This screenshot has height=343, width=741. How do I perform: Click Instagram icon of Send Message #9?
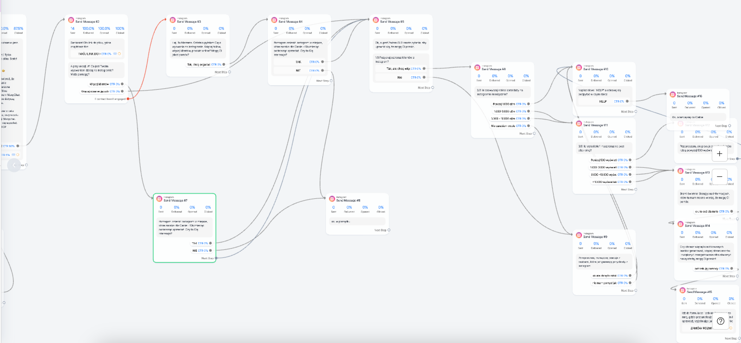coord(579,235)
